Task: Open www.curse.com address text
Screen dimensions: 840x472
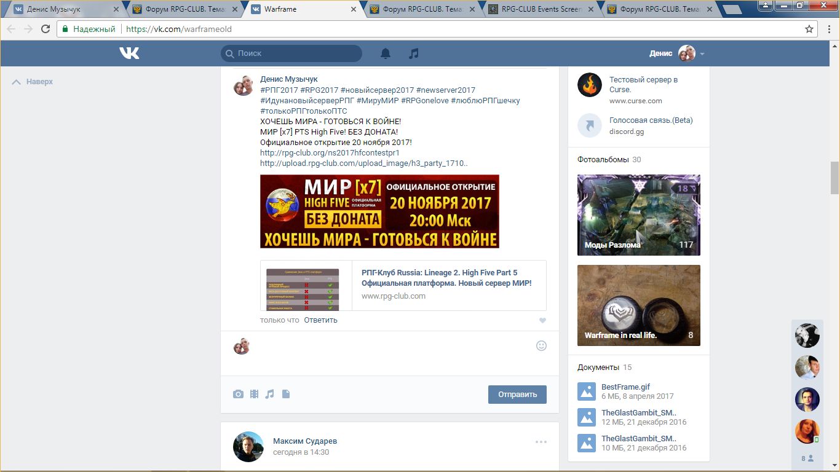Action: click(636, 101)
